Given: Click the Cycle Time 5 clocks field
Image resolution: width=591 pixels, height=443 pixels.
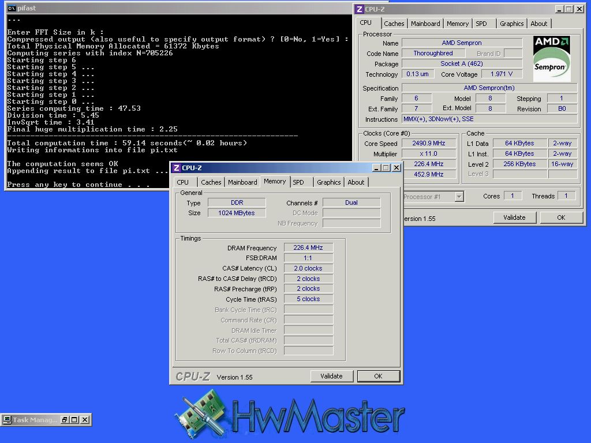Looking at the screenshot, I should tap(308, 299).
